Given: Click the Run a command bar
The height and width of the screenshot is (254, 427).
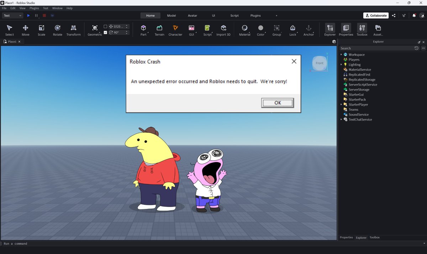Looking at the screenshot, I should pos(213,244).
